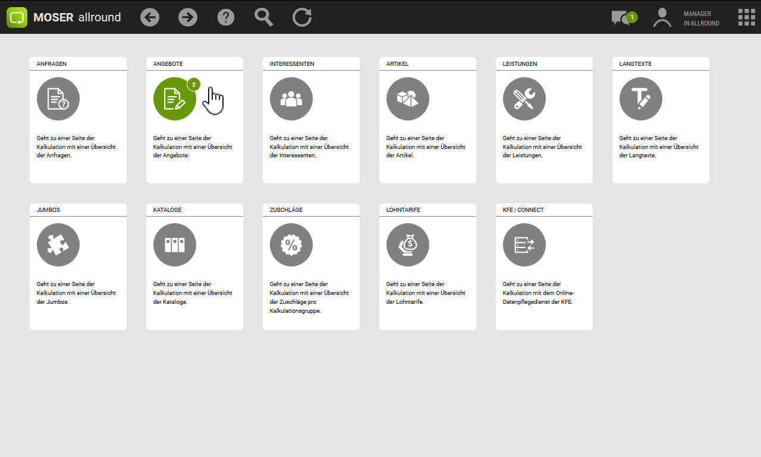Viewport: 761px width, 457px height.
Task: Open the Artikel shapes icon
Action: point(408,99)
